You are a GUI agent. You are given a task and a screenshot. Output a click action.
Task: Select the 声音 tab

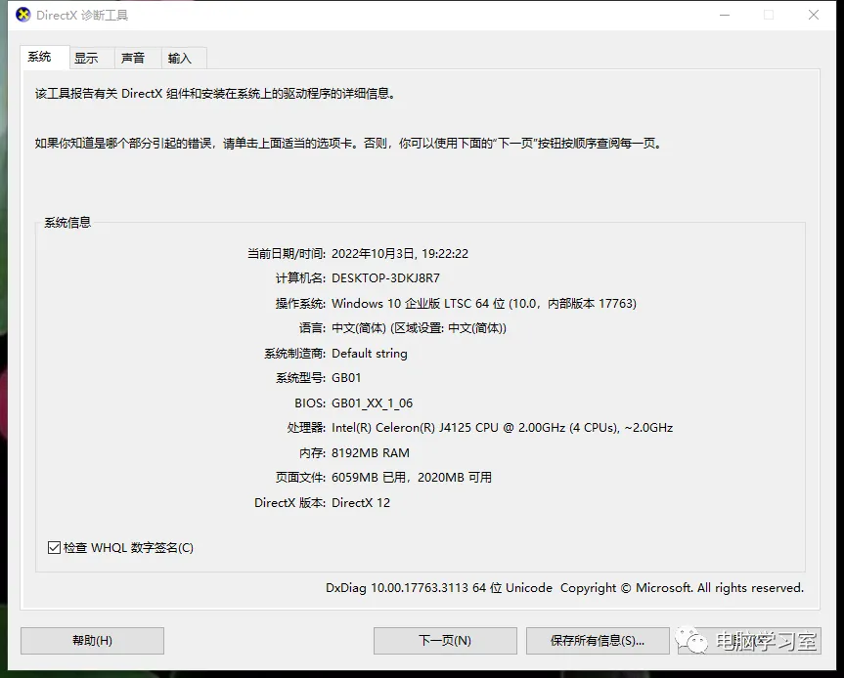(133, 59)
